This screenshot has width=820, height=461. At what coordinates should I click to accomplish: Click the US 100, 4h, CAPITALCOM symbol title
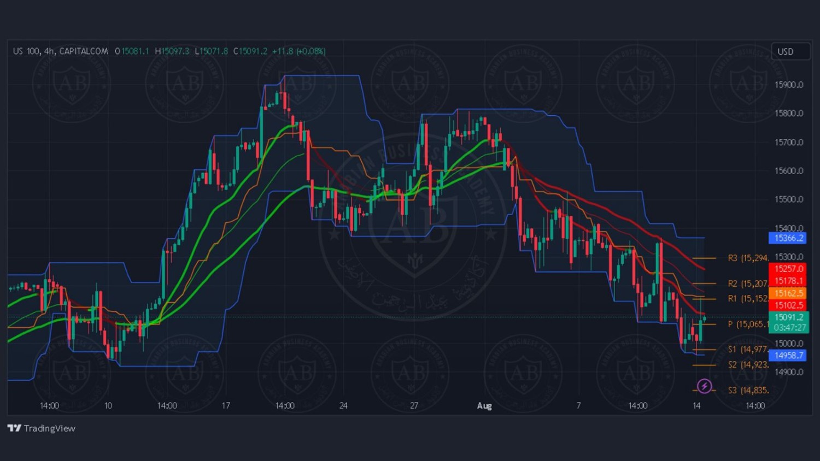pos(60,51)
